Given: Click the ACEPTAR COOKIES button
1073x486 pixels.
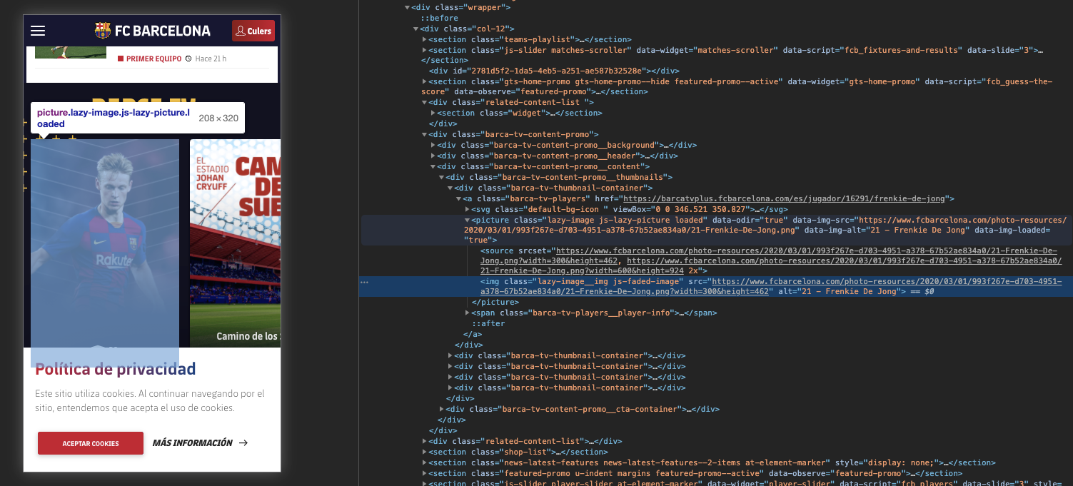Looking at the screenshot, I should tap(91, 443).
